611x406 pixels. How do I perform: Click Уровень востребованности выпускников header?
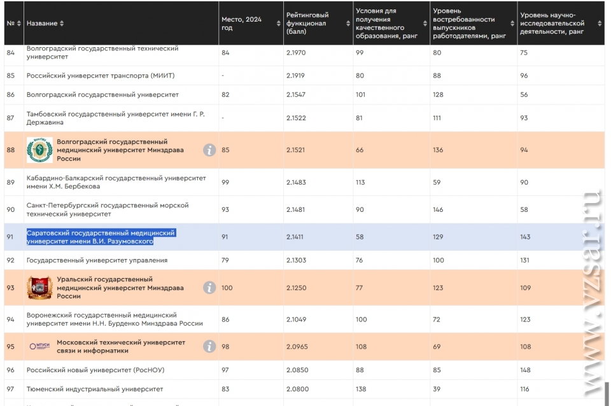469,24
